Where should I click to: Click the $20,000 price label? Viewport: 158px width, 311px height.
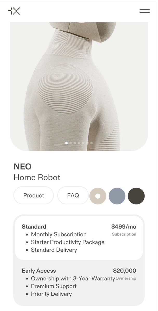click(125, 271)
